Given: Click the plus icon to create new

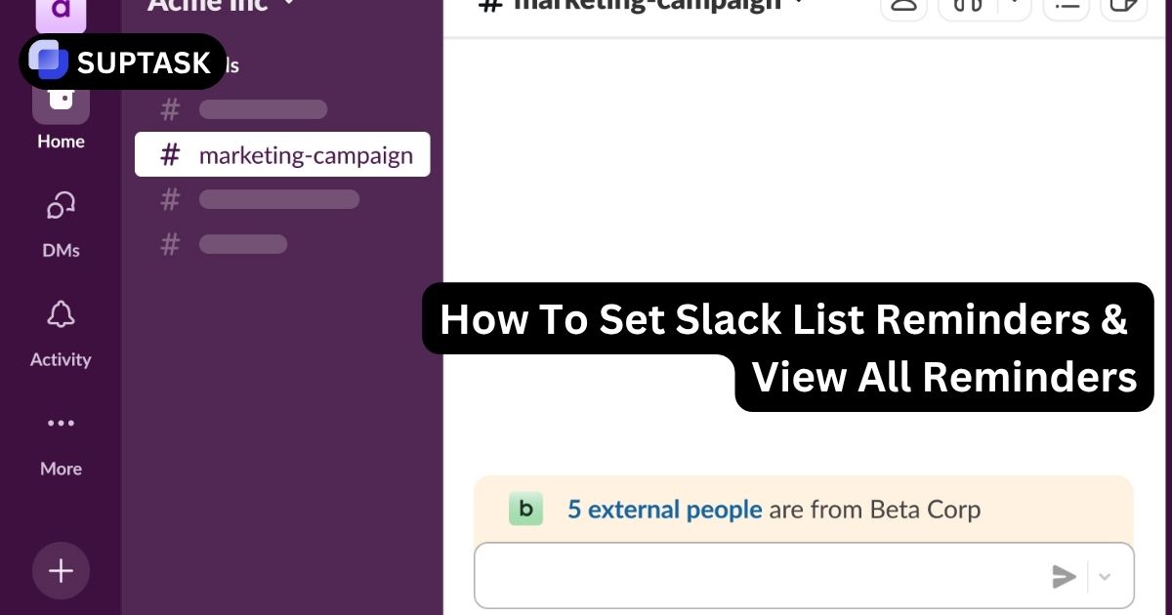Looking at the screenshot, I should [61, 570].
